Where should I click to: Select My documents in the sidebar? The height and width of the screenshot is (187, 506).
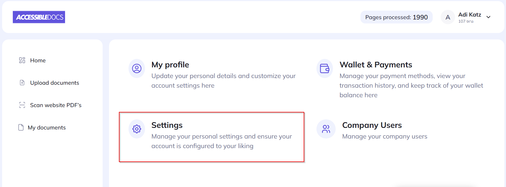47,127
